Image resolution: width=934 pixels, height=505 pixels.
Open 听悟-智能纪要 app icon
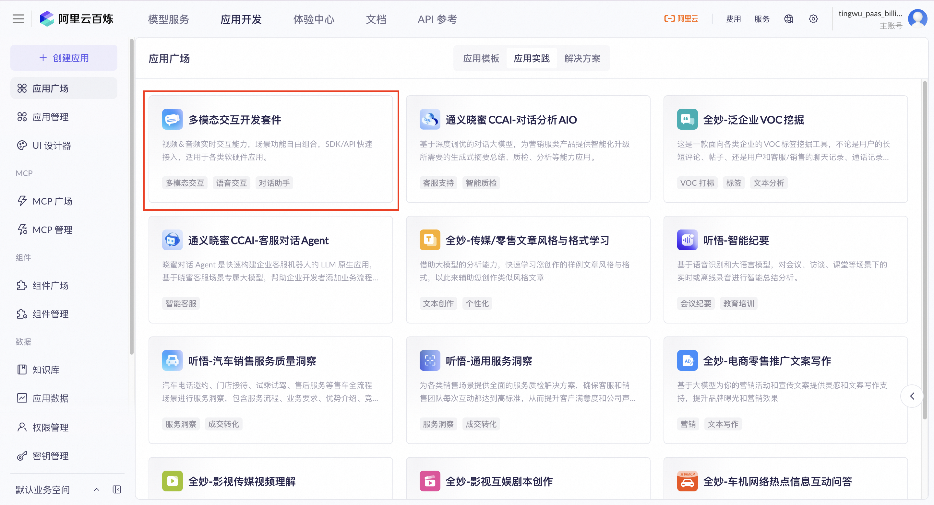[687, 240]
